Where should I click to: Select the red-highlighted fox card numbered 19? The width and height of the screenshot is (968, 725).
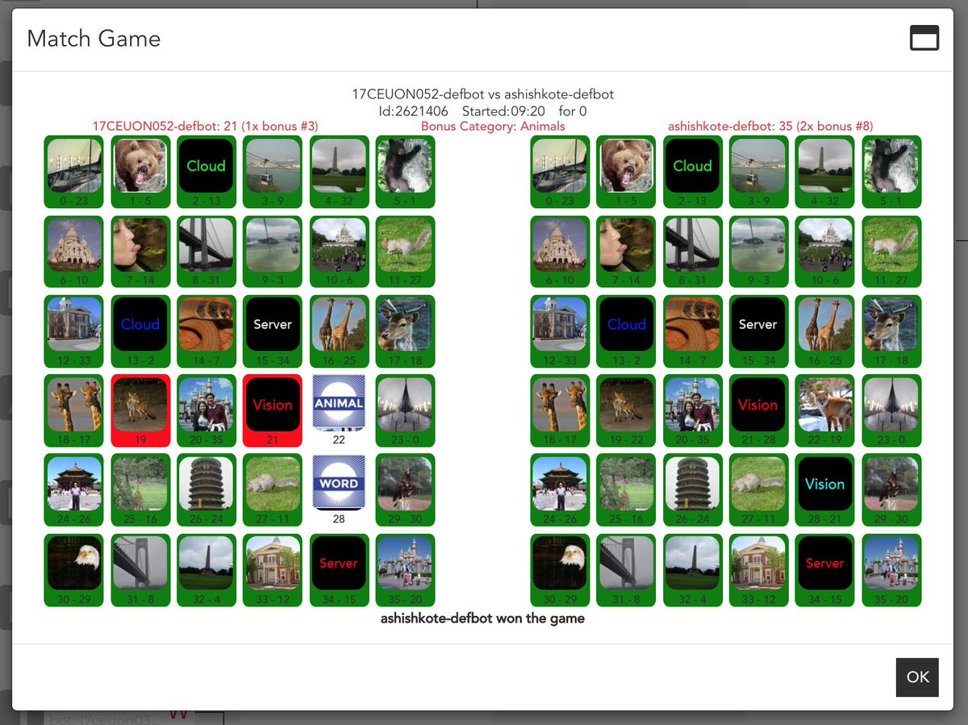(140, 410)
